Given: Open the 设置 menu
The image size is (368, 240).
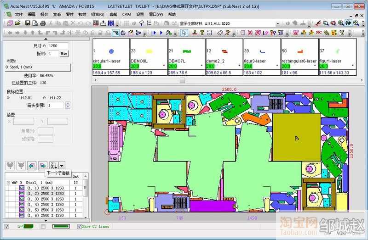Looking at the screenshot, I should click(140, 15).
